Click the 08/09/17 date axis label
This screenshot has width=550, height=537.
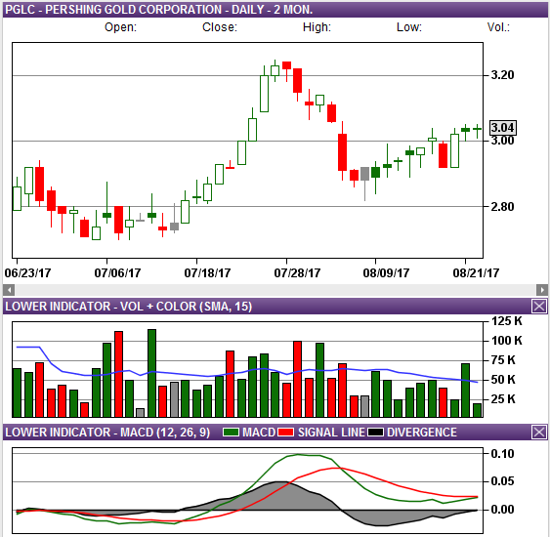click(x=386, y=273)
